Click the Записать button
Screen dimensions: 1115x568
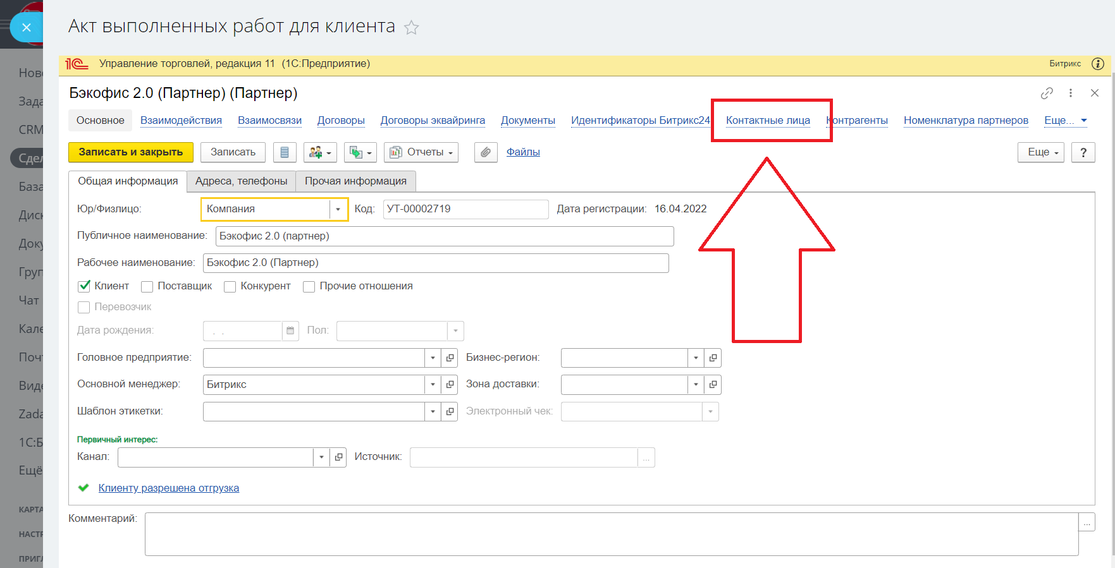coord(233,152)
